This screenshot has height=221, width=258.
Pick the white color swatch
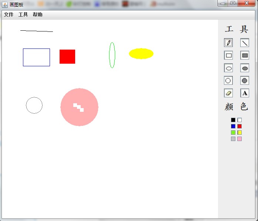(x=239, y=120)
